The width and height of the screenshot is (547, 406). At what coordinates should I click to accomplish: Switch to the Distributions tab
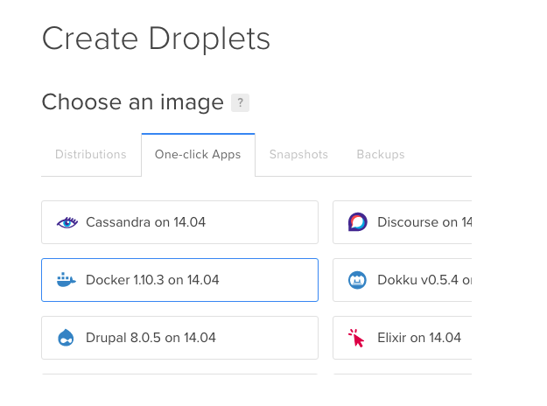pos(91,155)
